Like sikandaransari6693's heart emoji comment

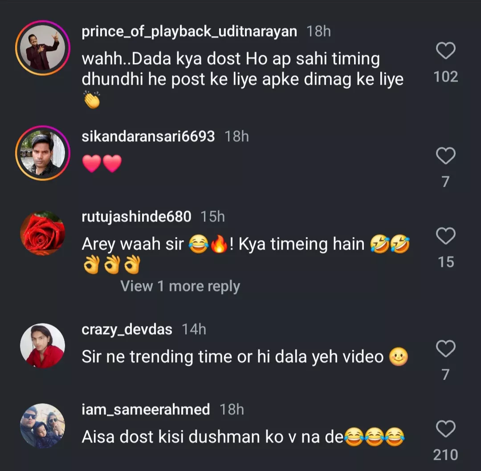[445, 156]
